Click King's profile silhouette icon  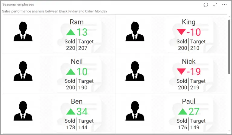(x=135, y=32)
